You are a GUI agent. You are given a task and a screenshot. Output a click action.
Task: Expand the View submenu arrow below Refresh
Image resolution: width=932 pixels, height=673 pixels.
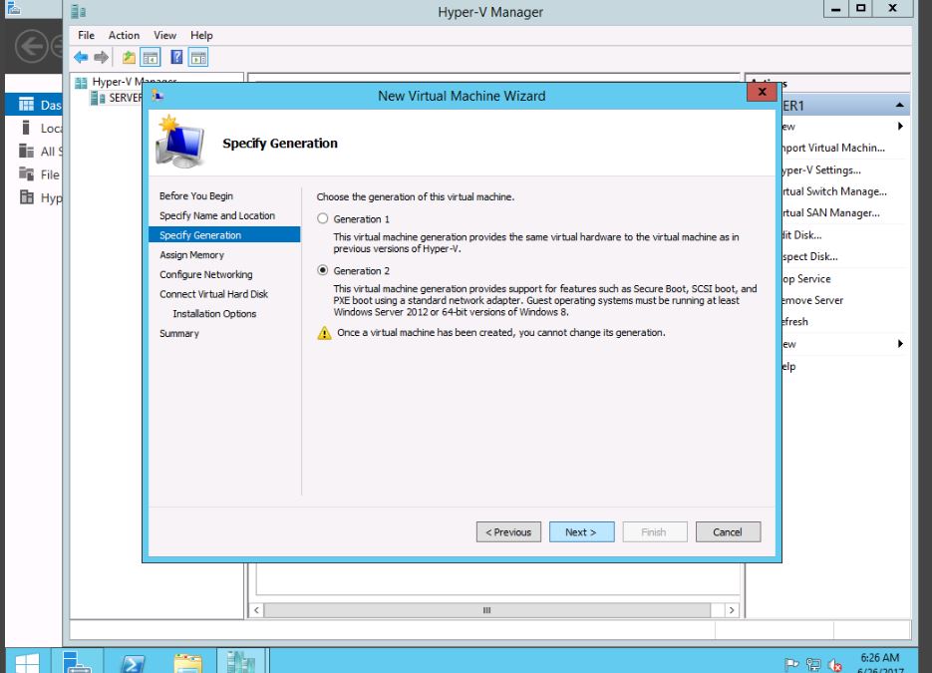[900, 344]
